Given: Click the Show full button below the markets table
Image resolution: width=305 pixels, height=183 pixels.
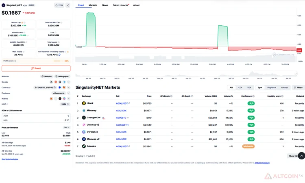Looking at the screenshot, I should [293, 156].
